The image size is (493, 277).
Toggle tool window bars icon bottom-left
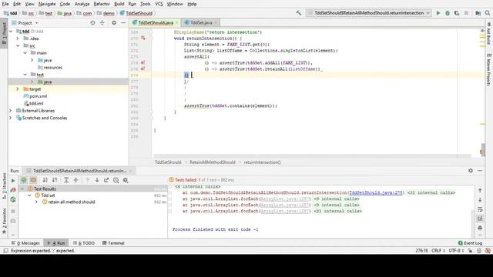[5, 251]
